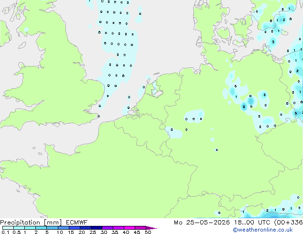Select the 15–20 mm legend swatch
This screenshot has height=234, width=303.
pos(74,228)
